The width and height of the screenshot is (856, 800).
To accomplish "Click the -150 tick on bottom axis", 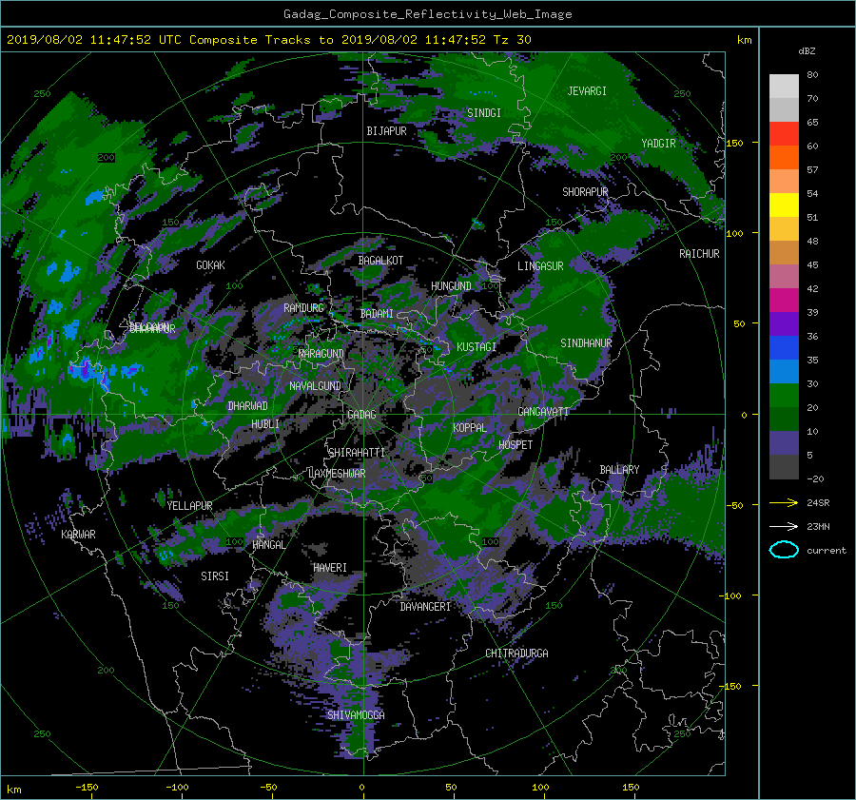I will [x=87, y=787].
